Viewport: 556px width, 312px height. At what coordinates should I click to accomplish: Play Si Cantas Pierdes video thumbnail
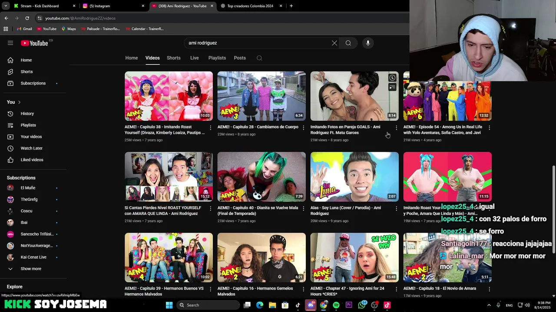point(169,177)
